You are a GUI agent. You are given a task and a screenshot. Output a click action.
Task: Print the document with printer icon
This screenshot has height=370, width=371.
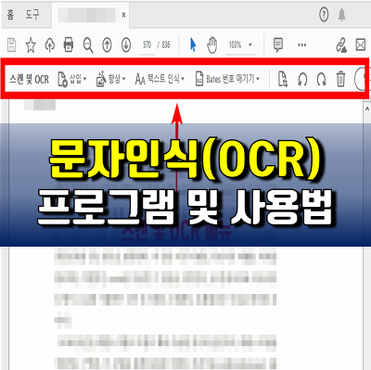point(69,45)
